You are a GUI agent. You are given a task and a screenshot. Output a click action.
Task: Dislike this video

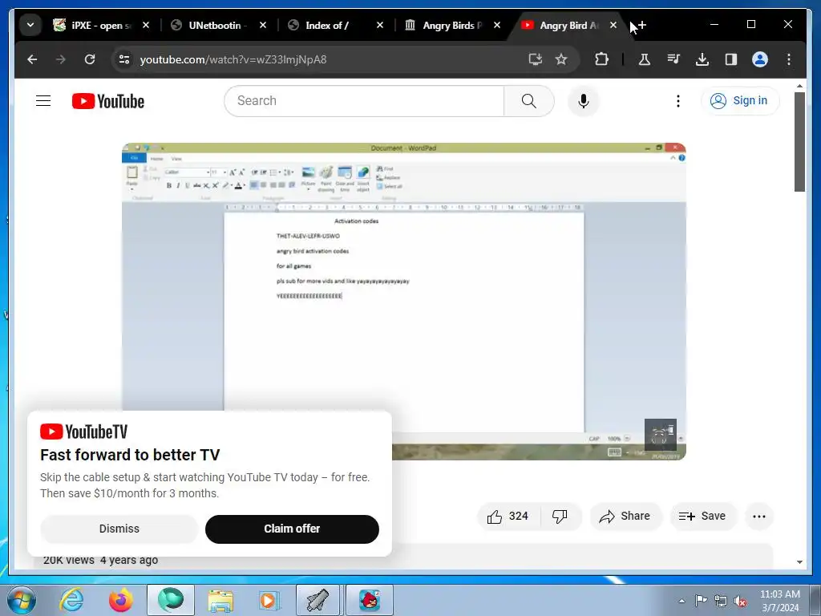[x=560, y=517]
